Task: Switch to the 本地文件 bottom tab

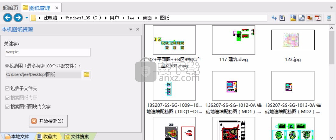Action: tap(17, 137)
